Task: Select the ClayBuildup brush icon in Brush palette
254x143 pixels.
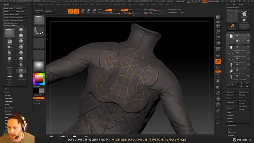Action: [x=21, y=36]
